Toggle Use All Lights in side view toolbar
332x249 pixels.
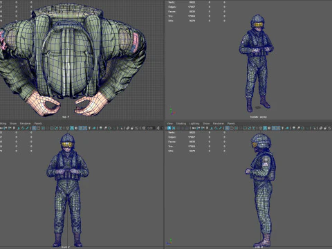[282, 128]
